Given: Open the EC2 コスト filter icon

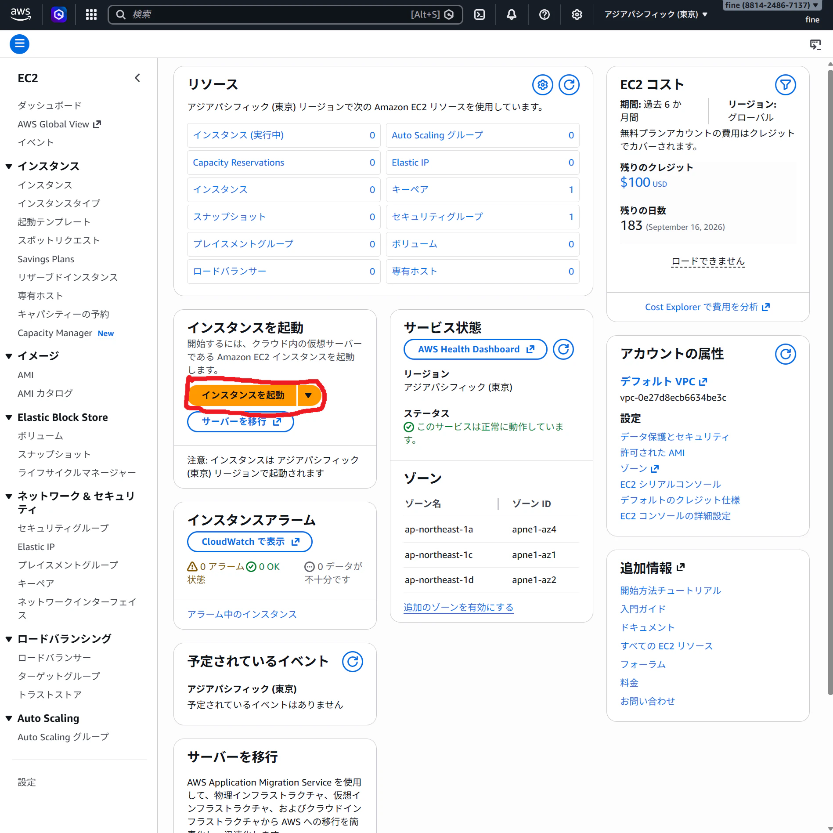Looking at the screenshot, I should coord(786,85).
